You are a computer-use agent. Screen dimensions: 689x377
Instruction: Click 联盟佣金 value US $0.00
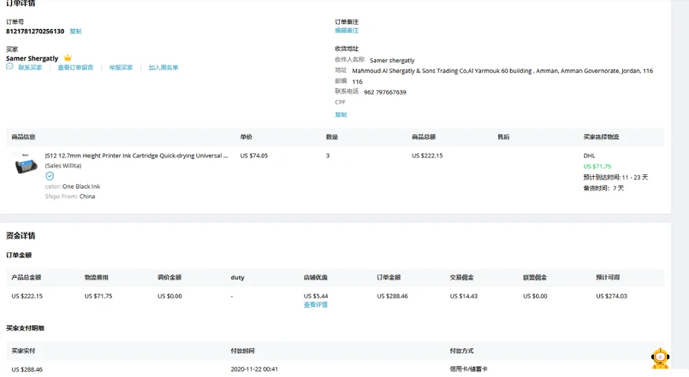pos(535,297)
